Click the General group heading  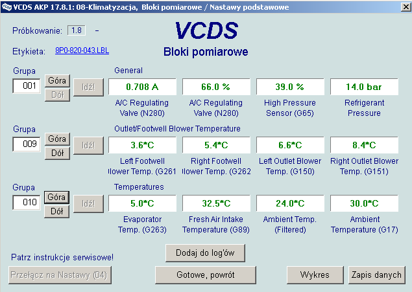(x=128, y=71)
